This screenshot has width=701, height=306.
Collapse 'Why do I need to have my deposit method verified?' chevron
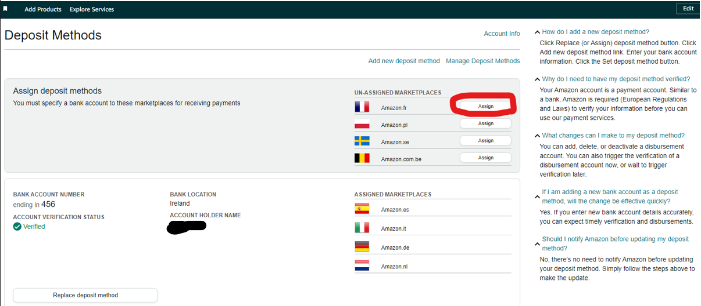(537, 79)
